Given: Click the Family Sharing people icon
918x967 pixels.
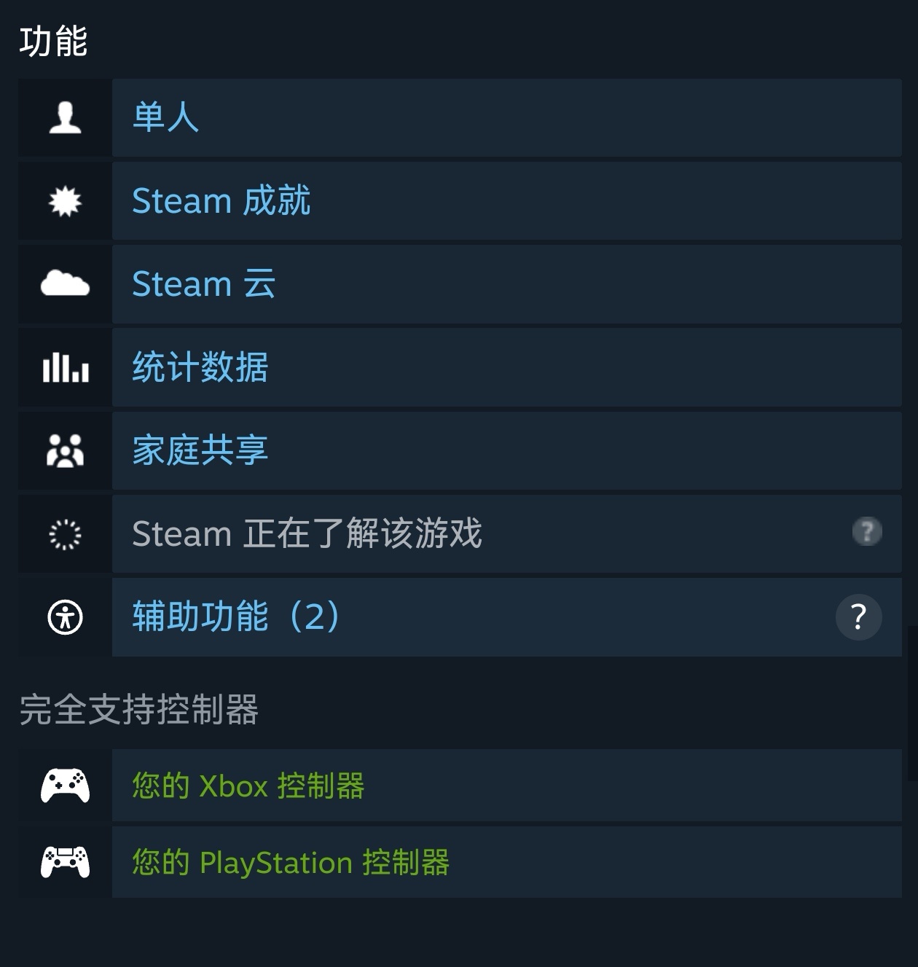Looking at the screenshot, I should coord(65,450).
